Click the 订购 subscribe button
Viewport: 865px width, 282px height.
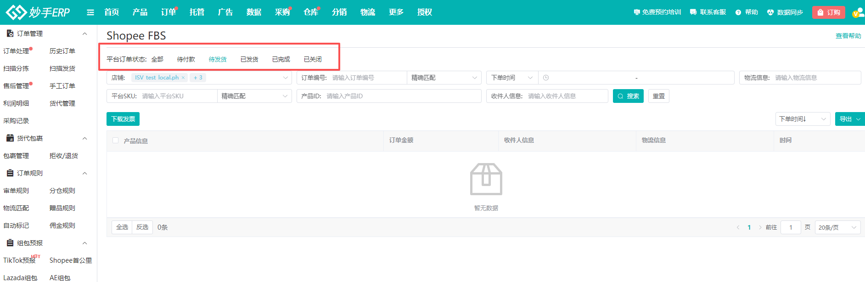click(x=829, y=12)
